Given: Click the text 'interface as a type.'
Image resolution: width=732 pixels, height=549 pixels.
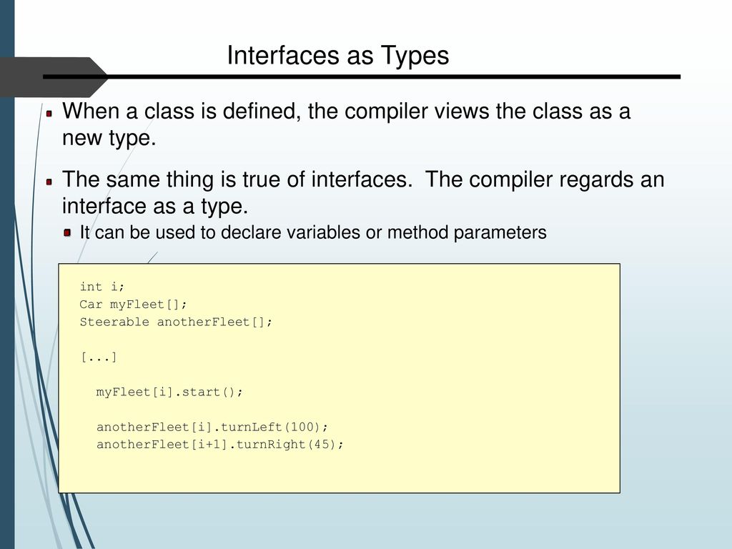Looking at the screenshot, I should click(x=155, y=206).
